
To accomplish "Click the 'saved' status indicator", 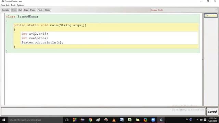I will (x=212, y=112).
